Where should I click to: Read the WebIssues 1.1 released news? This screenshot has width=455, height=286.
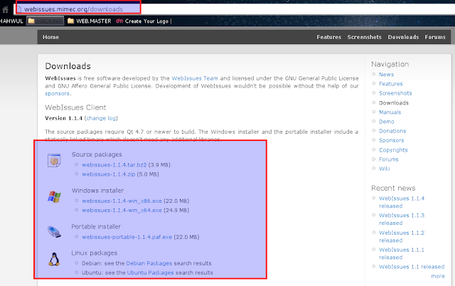click(412, 267)
